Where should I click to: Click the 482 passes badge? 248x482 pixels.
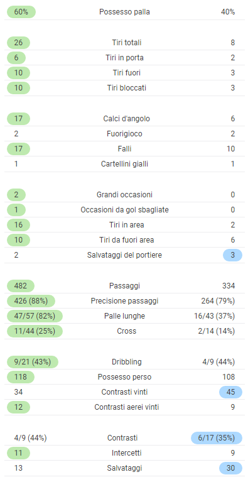click(21, 286)
